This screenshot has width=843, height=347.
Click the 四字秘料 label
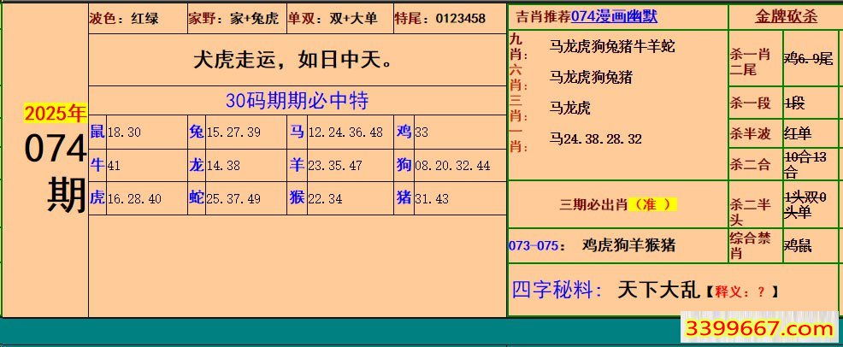click(x=558, y=291)
